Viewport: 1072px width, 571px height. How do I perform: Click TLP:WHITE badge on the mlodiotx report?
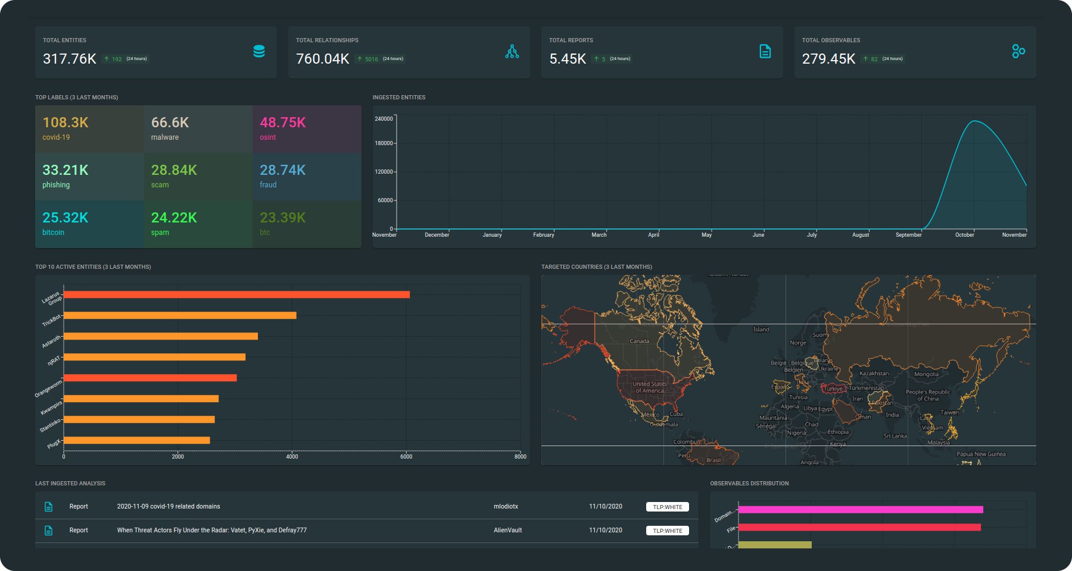coord(667,507)
